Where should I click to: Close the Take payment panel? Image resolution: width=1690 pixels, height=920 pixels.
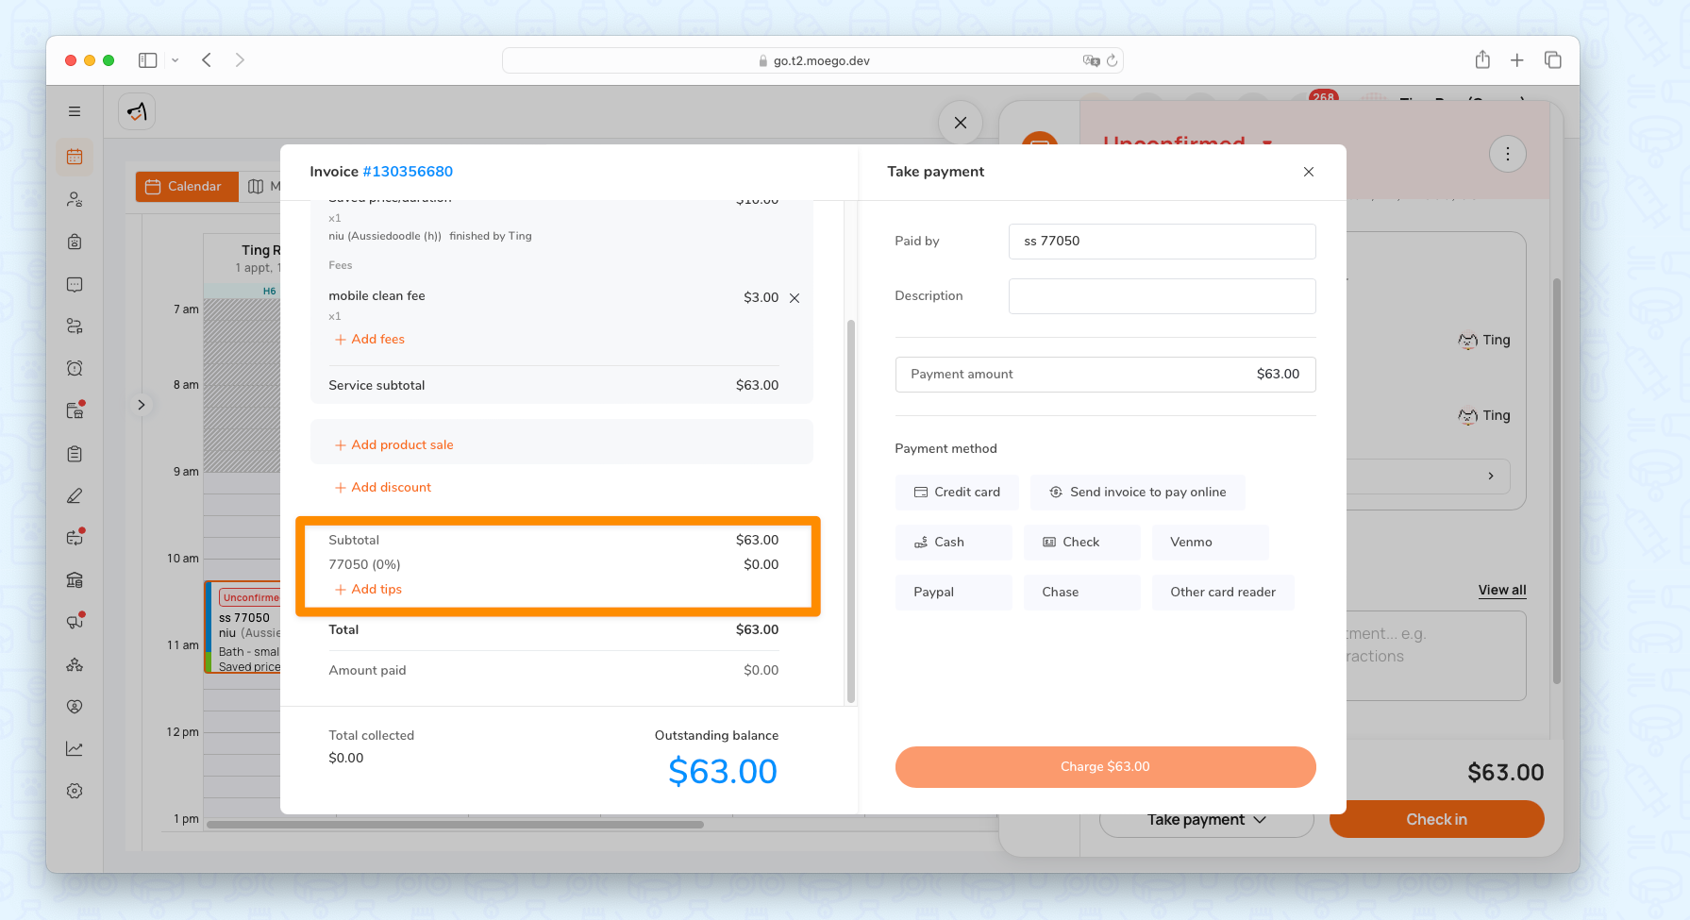click(1308, 172)
